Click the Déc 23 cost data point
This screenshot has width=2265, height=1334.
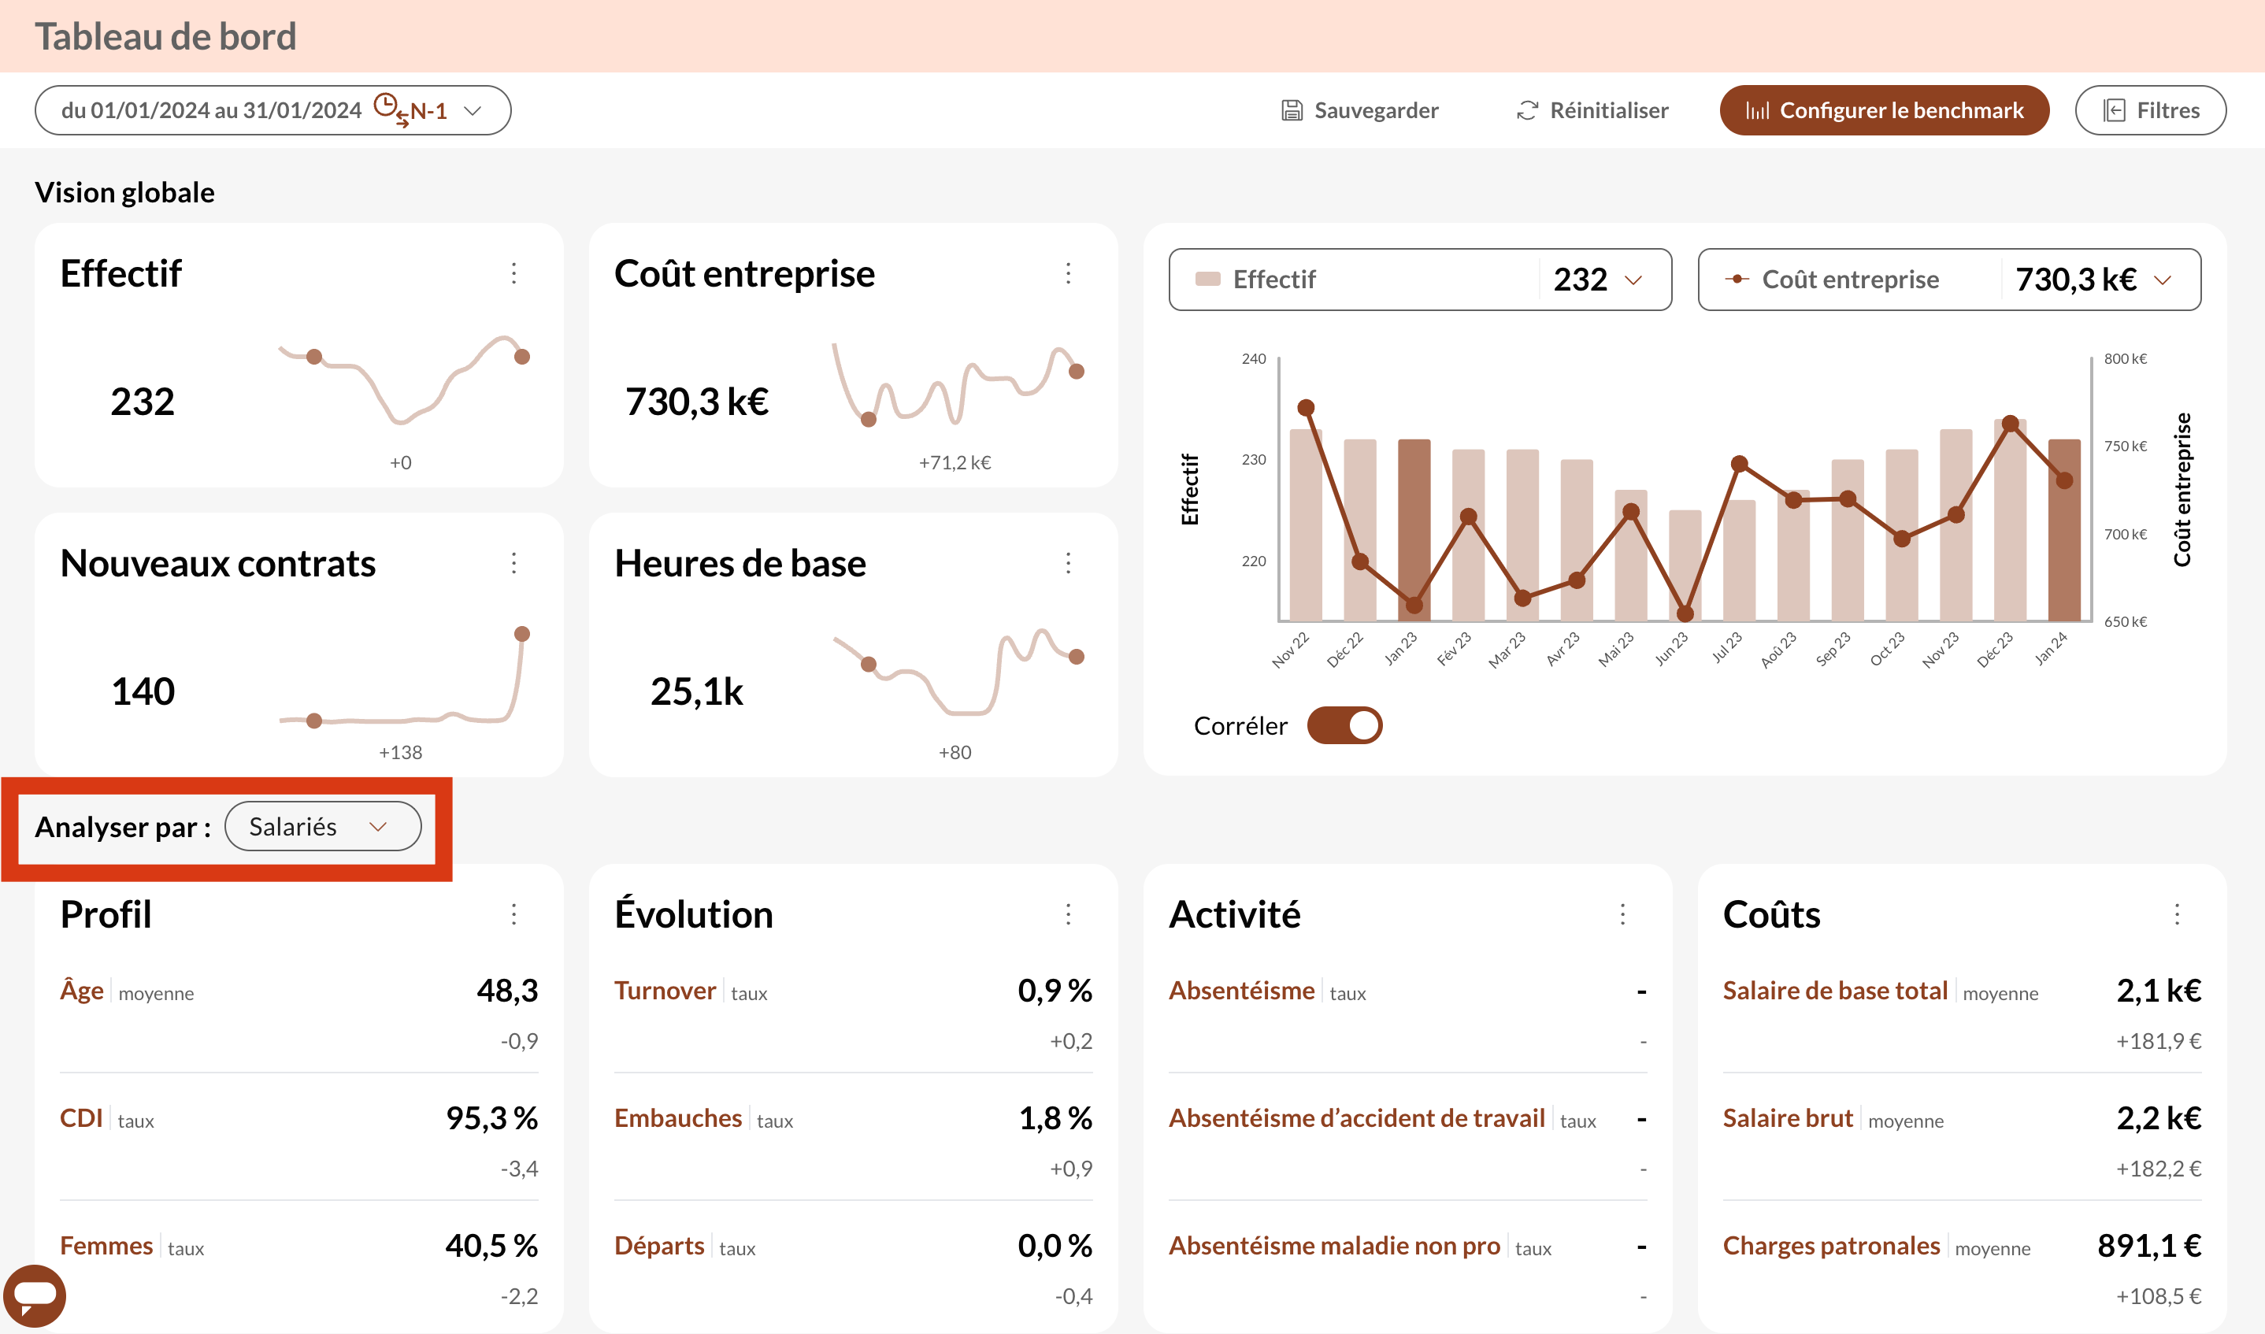(x=2011, y=424)
